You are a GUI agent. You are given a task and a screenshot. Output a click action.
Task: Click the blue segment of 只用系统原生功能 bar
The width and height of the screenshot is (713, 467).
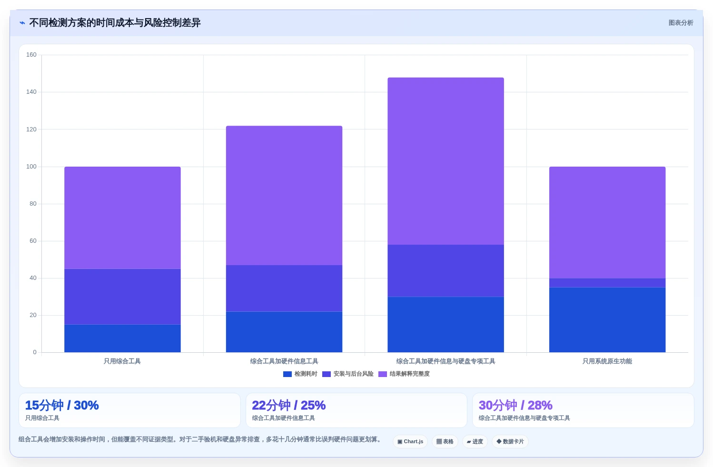tap(607, 320)
